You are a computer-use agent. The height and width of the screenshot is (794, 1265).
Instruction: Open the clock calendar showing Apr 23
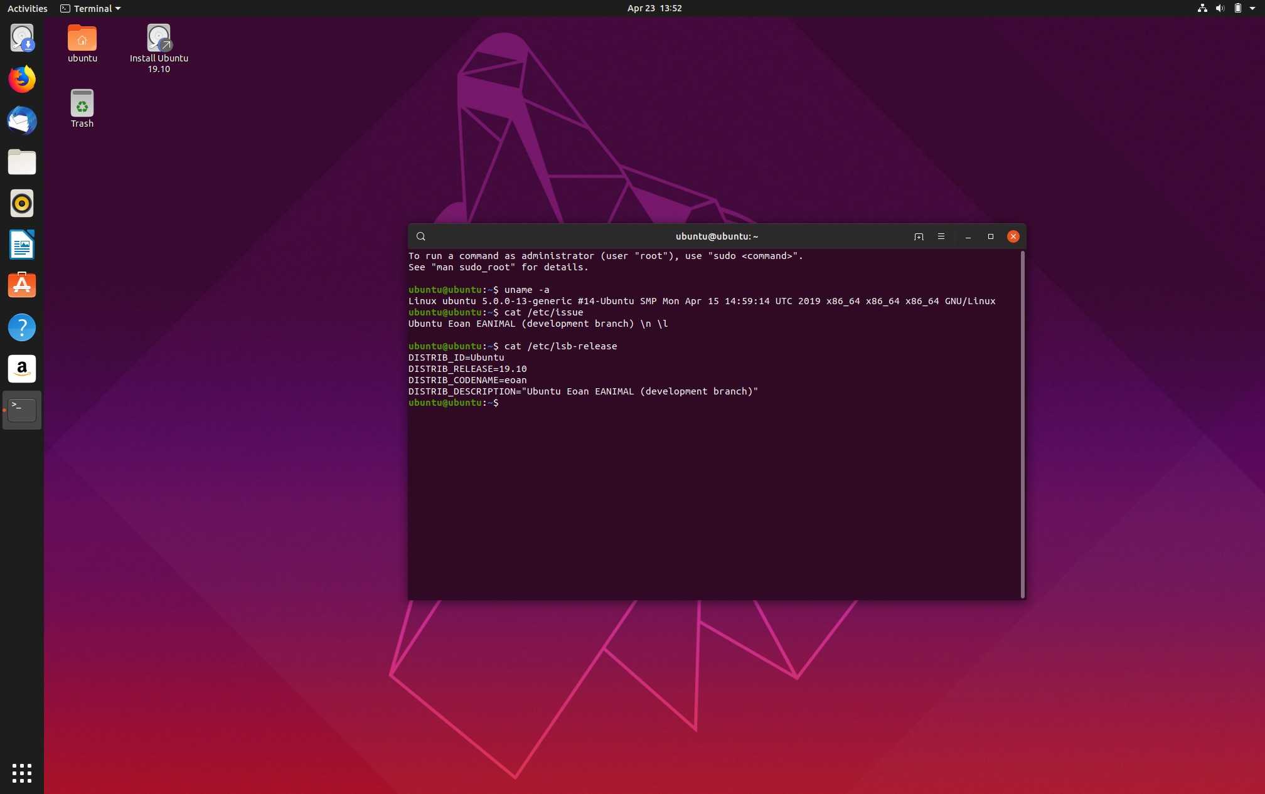654,8
